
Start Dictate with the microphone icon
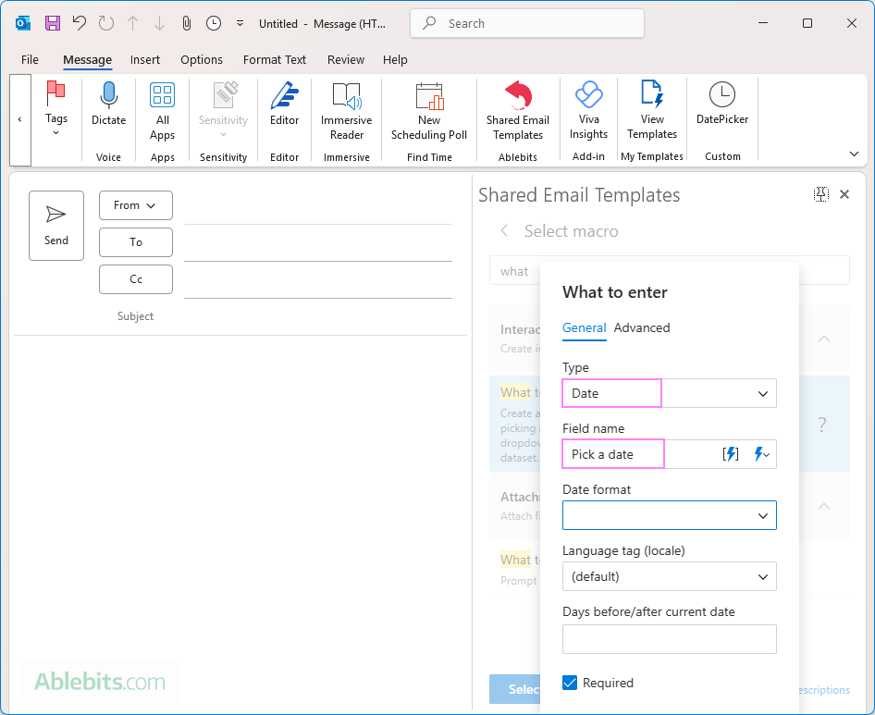[x=108, y=104]
